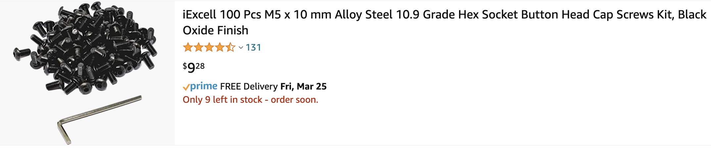This screenshot has width=711, height=148.
Task: Open the iExcell M5 screws product title
Action: click(x=444, y=22)
